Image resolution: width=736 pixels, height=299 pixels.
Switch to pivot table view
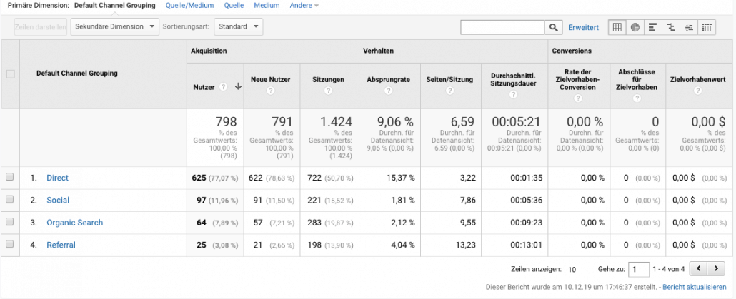pos(707,27)
